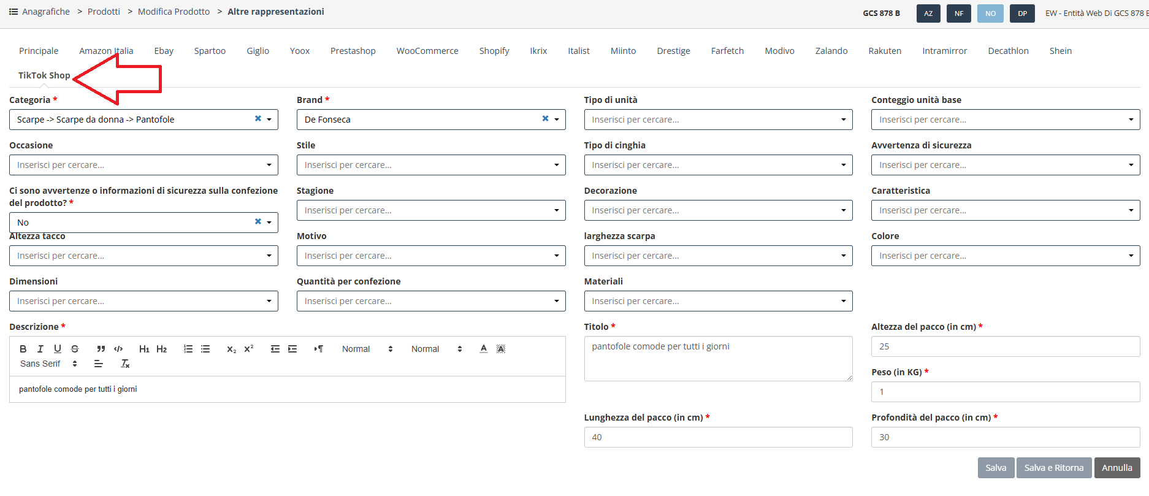Open the text alignment options
Image resolution: width=1149 pixels, height=496 pixels.
tap(98, 364)
